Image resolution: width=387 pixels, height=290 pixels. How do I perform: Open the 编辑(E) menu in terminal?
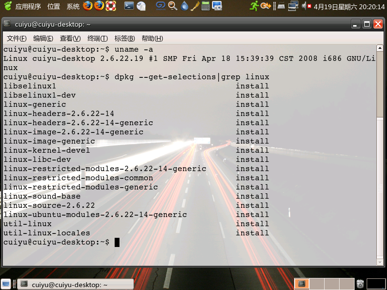(x=43, y=39)
